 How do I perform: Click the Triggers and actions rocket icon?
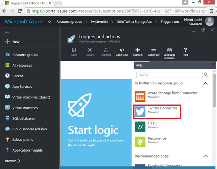click(x=71, y=39)
